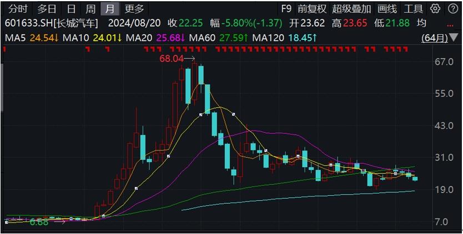Click the low price 21.88
Image resolution: width=463 pixels, height=234 pixels.
[397, 23]
